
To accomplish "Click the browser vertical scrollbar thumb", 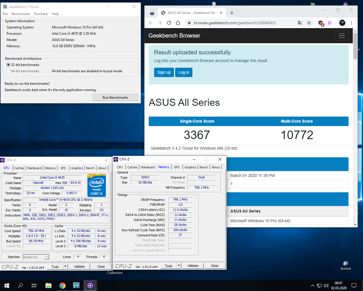I will coord(355,46).
